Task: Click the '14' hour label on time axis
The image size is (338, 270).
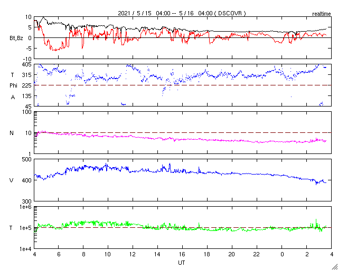Action: [157, 255]
